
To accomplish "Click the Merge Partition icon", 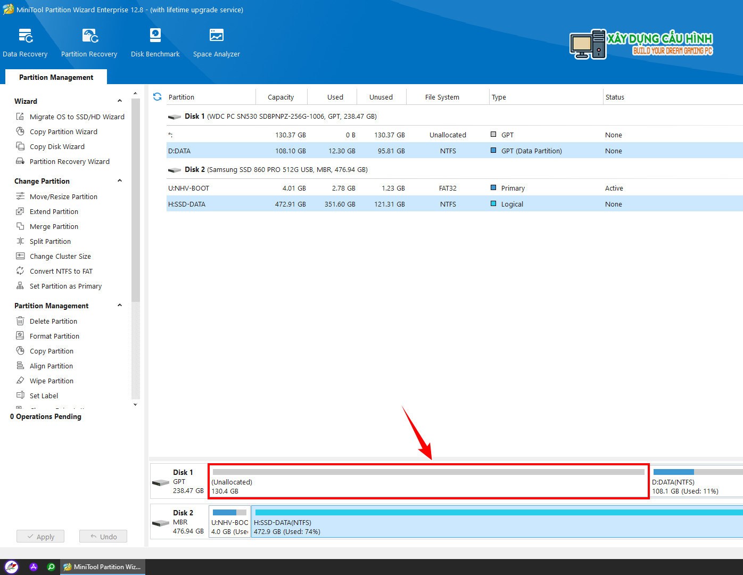I will pos(20,226).
